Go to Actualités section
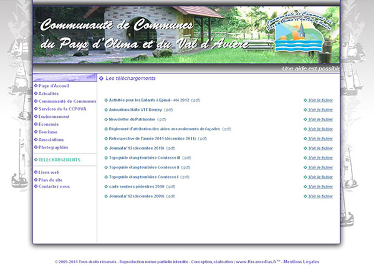 [x=49, y=94]
